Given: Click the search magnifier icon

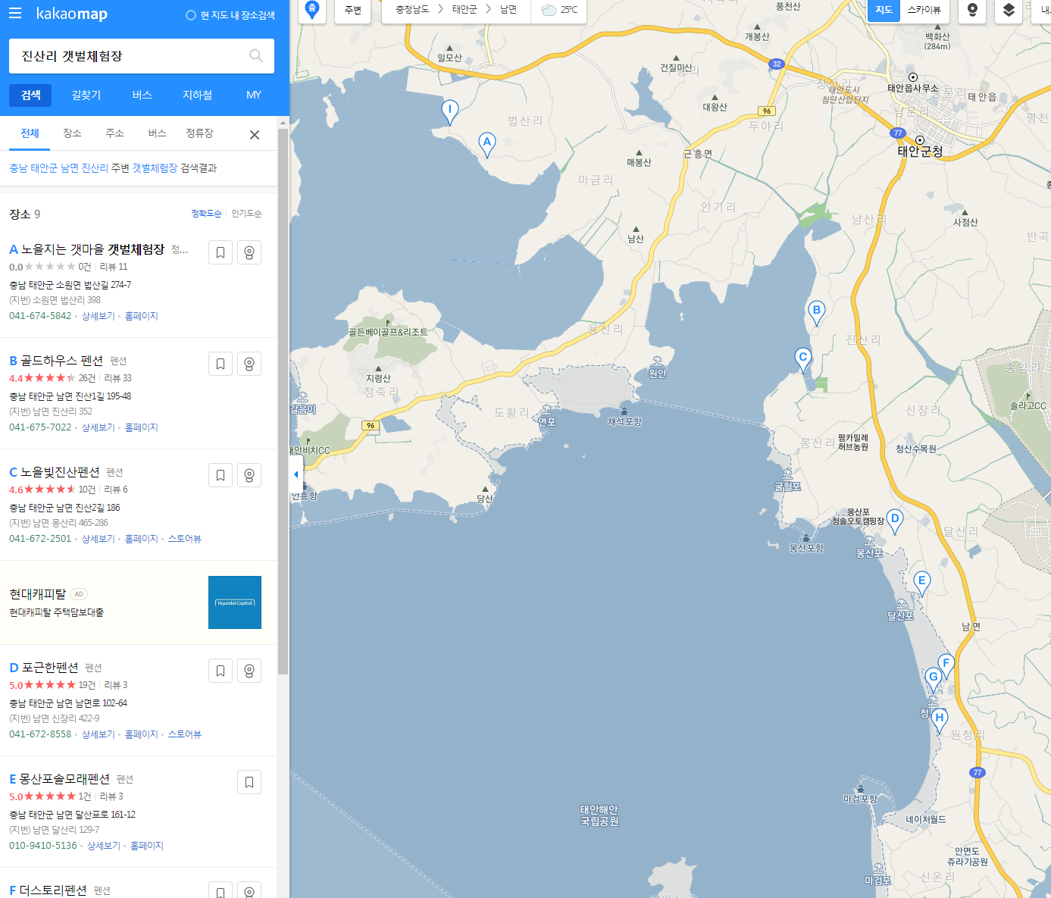Looking at the screenshot, I should pos(256,56).
